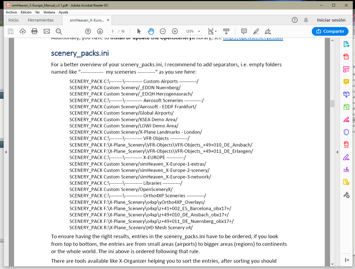Click the Save file icon
The image size is (355, 269).
pyautogui.click(x=11, y=31)
